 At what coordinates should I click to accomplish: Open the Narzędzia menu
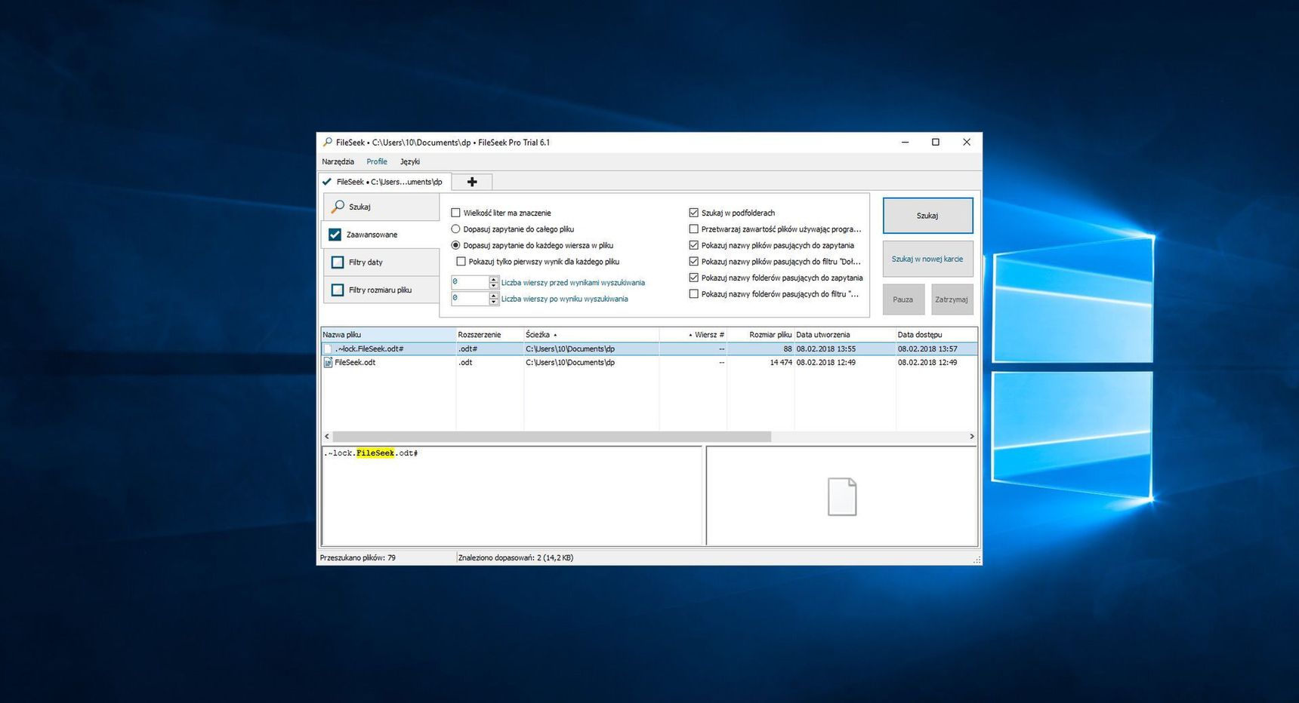click(338, 161)
